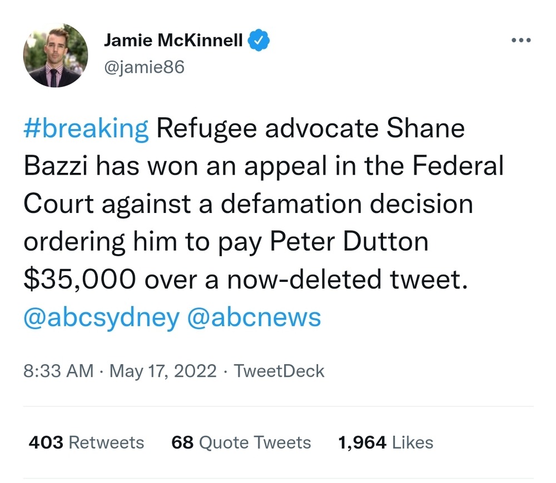The height and width of the screenshot is (483, 556).
Task: Click the 8:33 AM timestamp
Action: [x=58, y=371]
